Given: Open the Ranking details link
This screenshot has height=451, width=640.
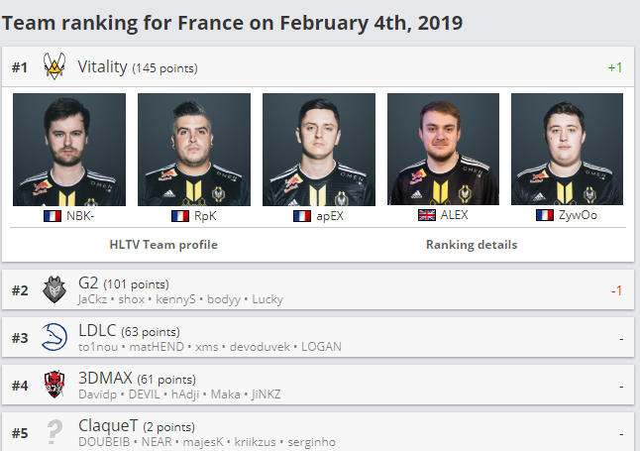Looking at the screenshot, I should coord(472,245).
